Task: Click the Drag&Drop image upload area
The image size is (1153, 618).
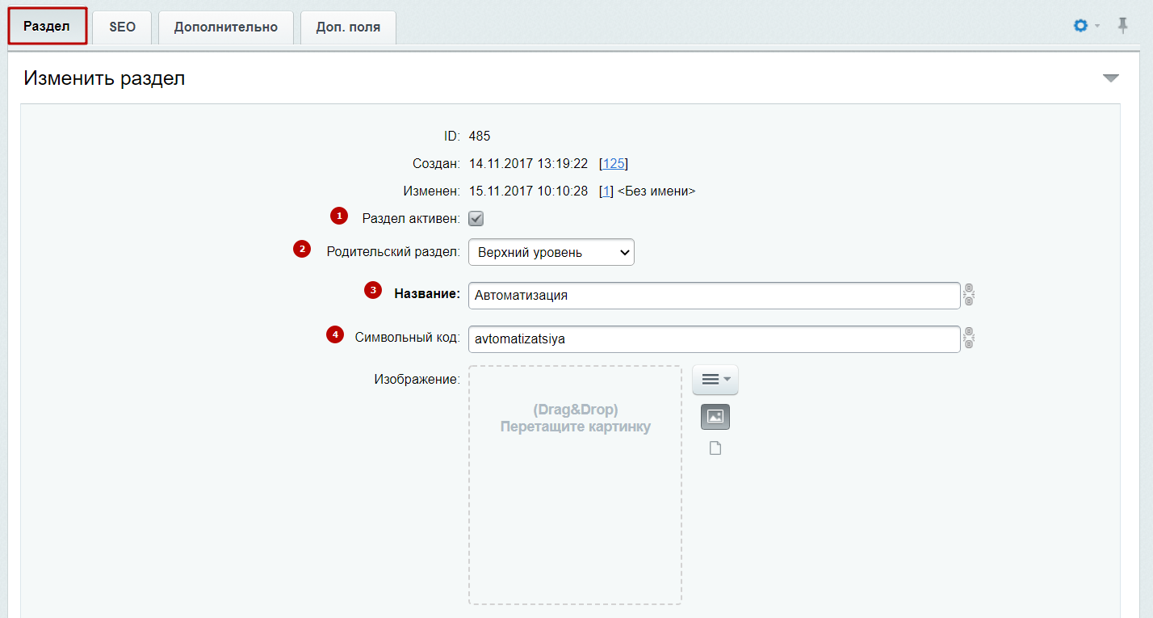Action: pos(575,485)
